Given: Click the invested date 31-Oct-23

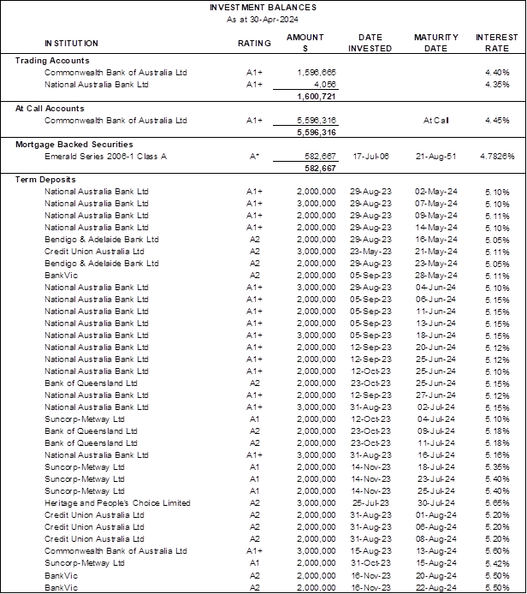Looking at the screenshot, I should 370,563.
